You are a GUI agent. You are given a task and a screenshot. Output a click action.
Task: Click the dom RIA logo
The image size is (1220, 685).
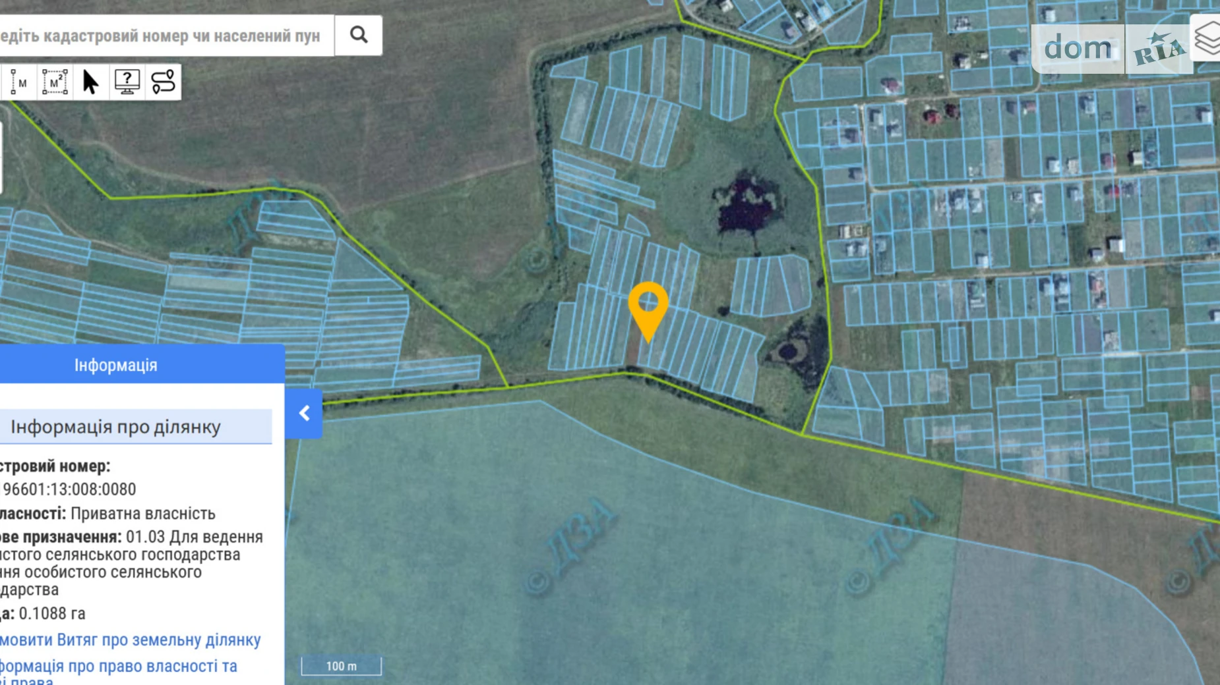(x=1111, y=49)
